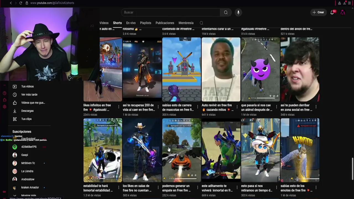Image resolution: width=354 pixels, height=199 pixels.
Task: Open options for 'esto pasa si nos retiramos'
Action: [x=276, y=187]
